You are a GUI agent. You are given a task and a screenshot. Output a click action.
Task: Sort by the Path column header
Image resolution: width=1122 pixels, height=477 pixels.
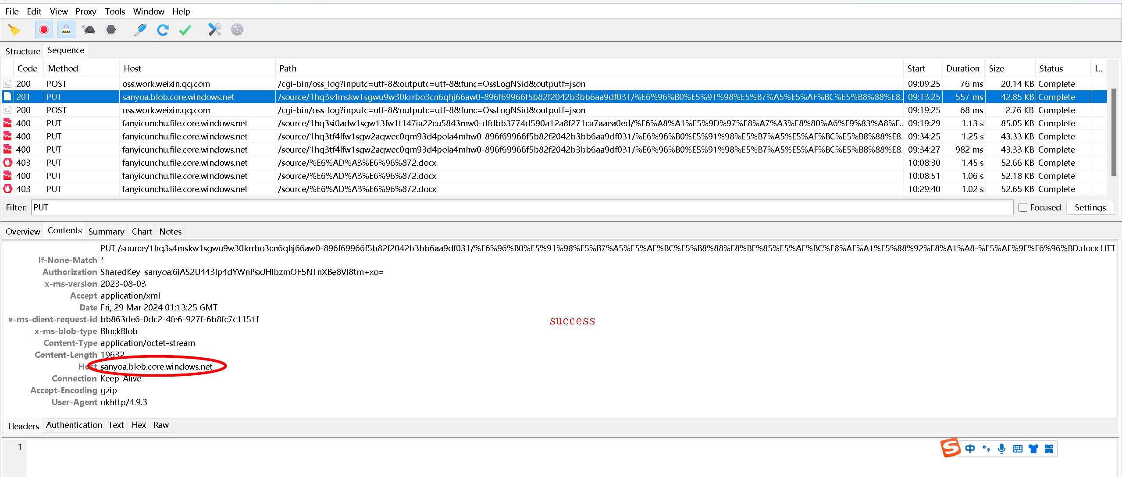point(589,68)
